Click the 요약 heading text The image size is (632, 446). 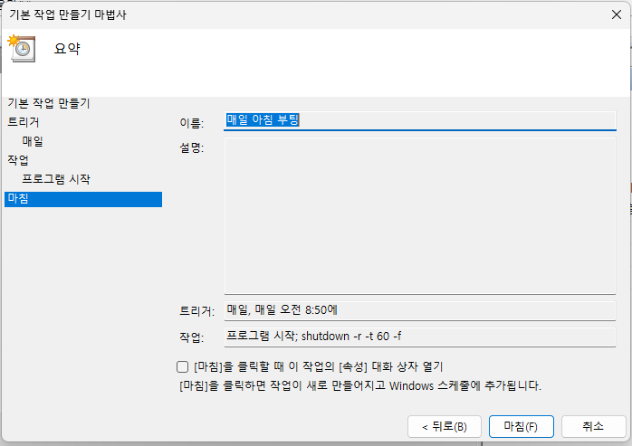click(67, 49)
